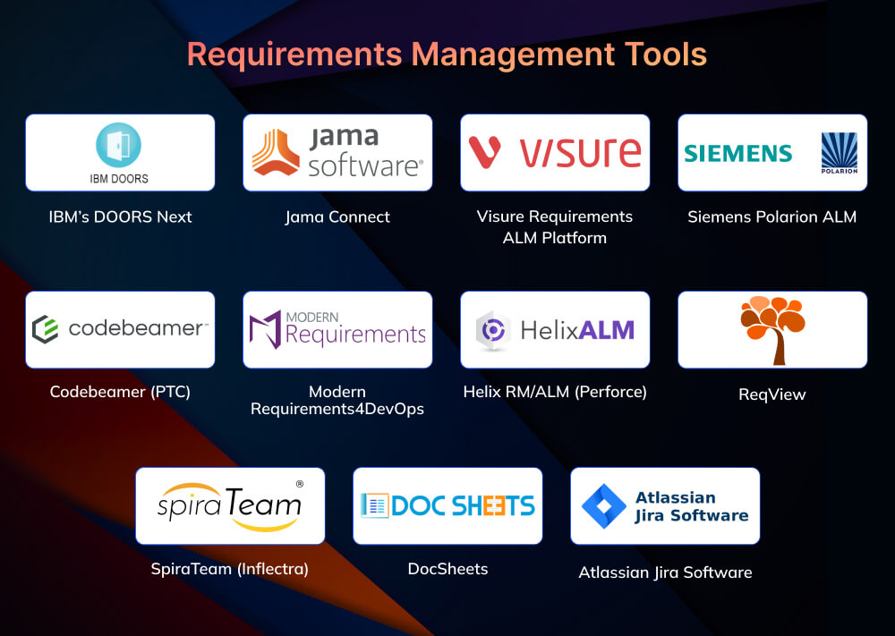Click the Modern Requirements purple M icon

[265, 330]
